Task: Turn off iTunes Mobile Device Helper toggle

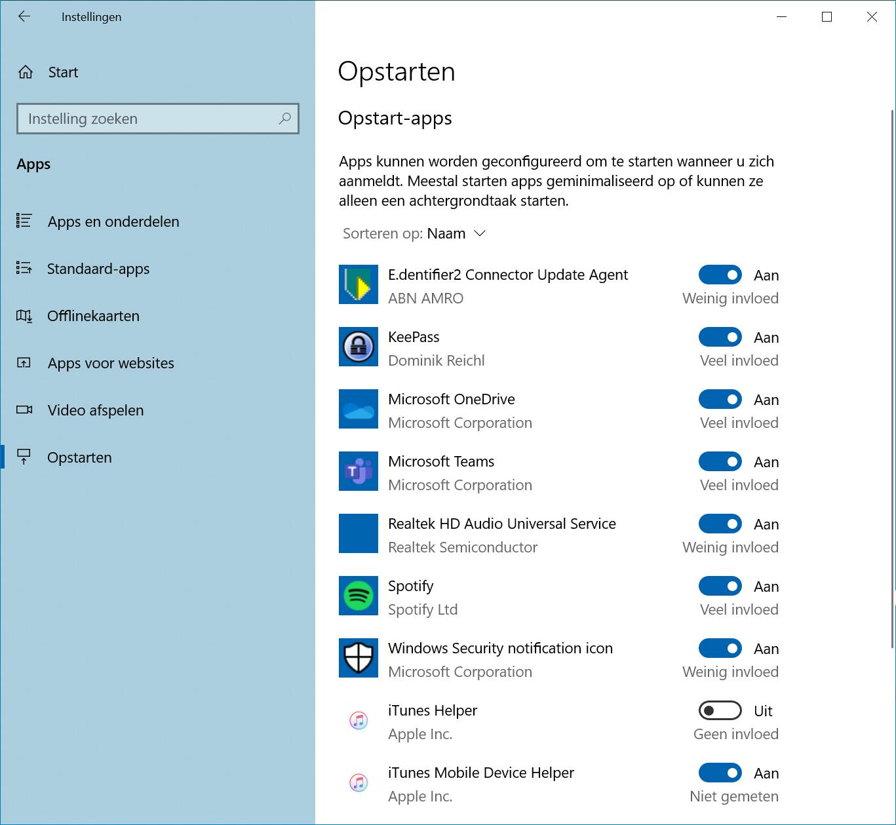Action: click(x=720, y=773)
